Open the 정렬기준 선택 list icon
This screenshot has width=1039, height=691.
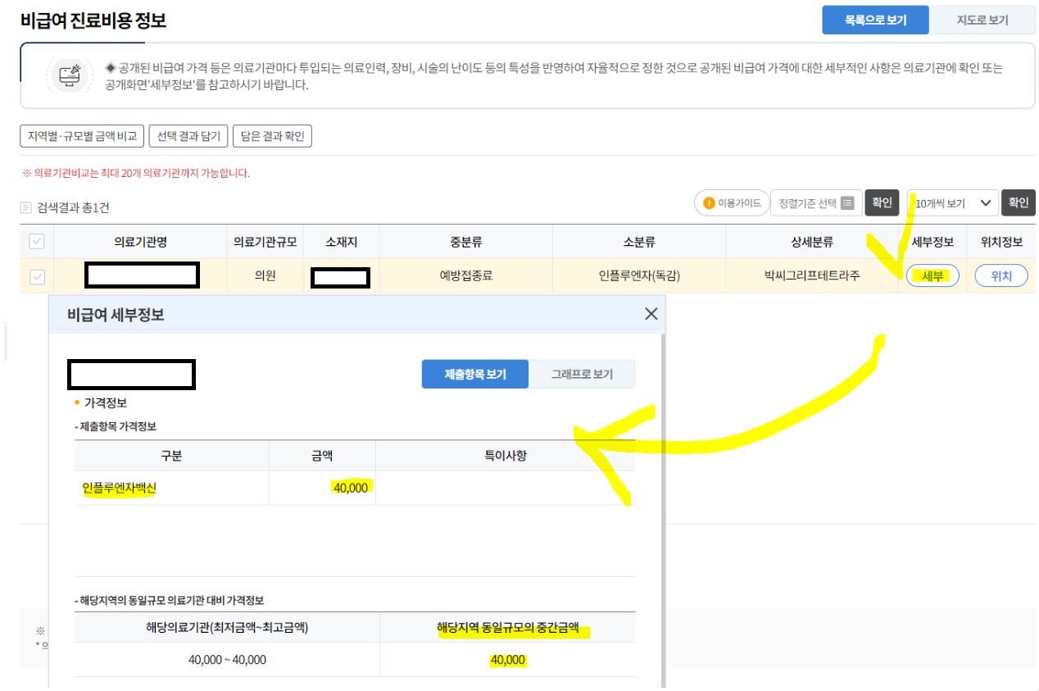[847, 202]
